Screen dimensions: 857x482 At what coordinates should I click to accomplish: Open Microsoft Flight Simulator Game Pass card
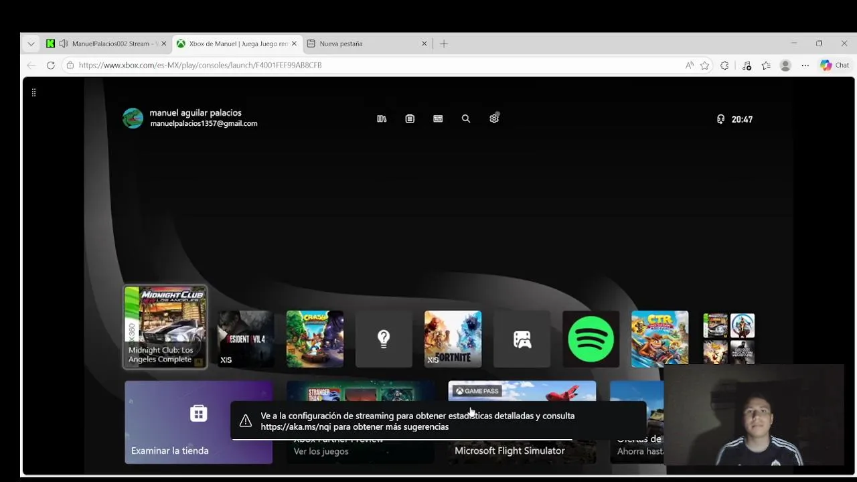click(522, 422)
